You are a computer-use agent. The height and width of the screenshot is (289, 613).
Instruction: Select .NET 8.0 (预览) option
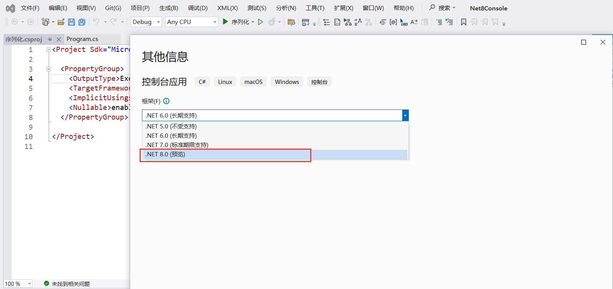pyautogui.click(x=275, y=154)
